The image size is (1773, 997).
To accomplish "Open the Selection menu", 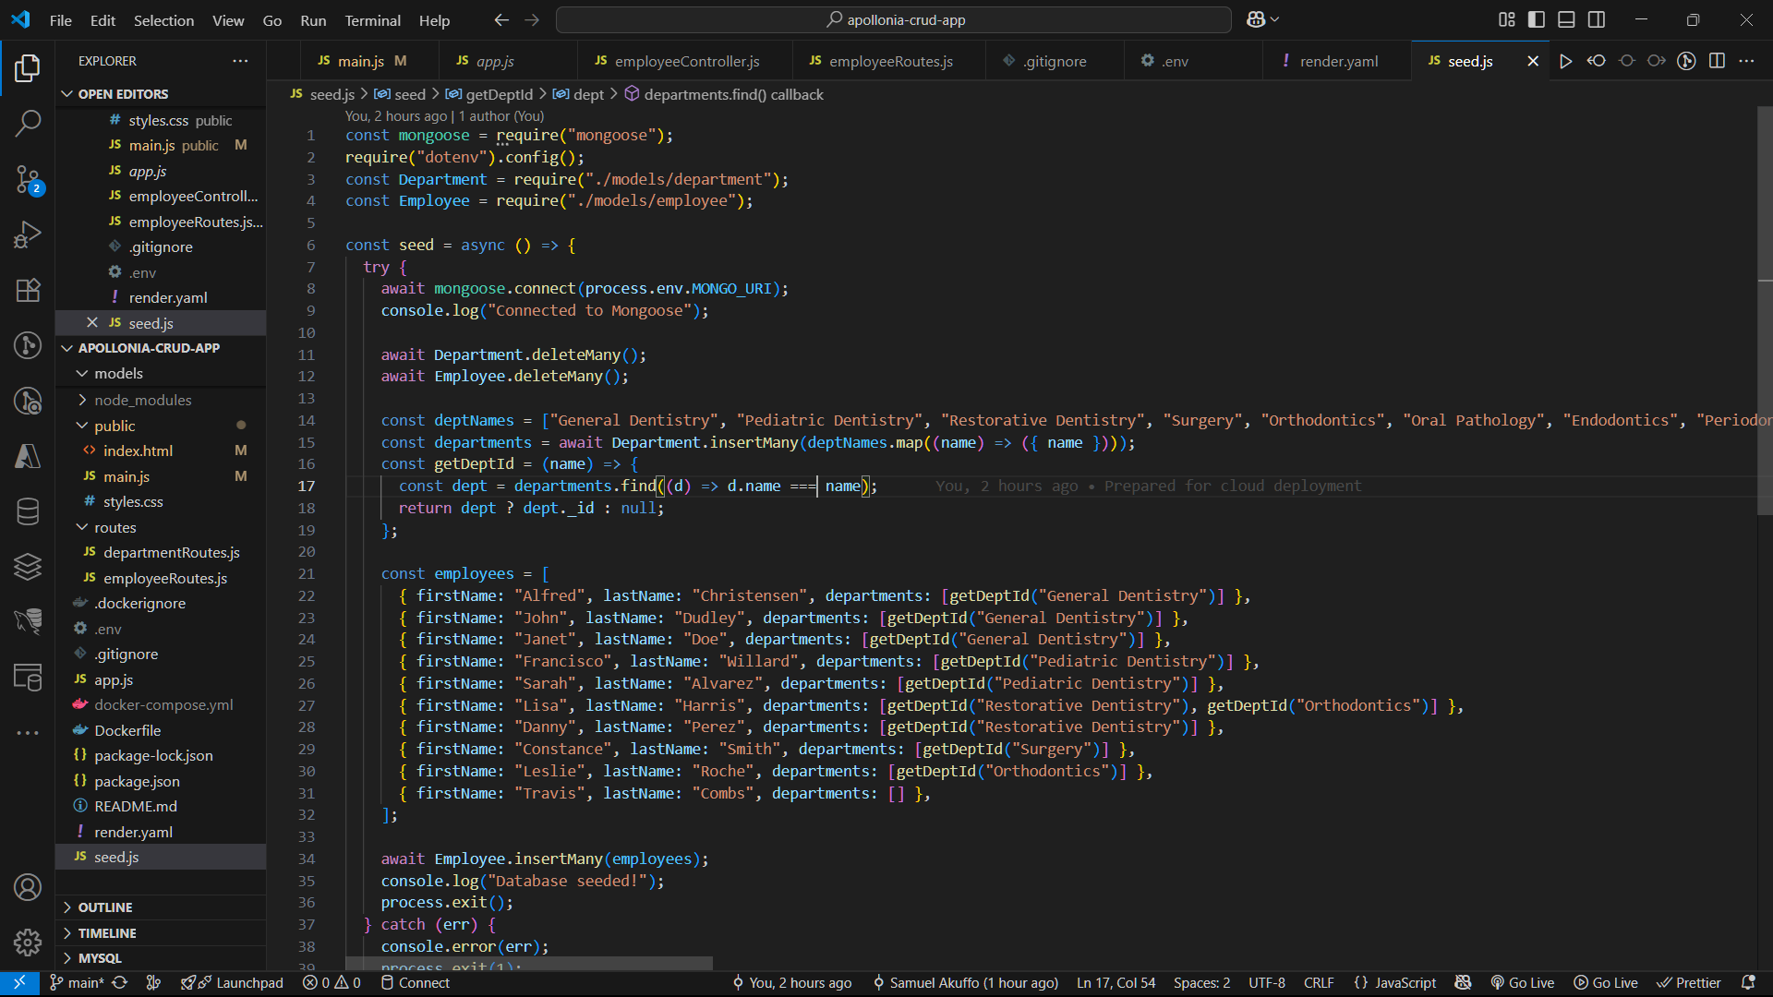I will [x=163, y=20].
